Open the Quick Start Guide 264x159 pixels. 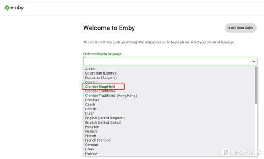click(x=240, y=28)
